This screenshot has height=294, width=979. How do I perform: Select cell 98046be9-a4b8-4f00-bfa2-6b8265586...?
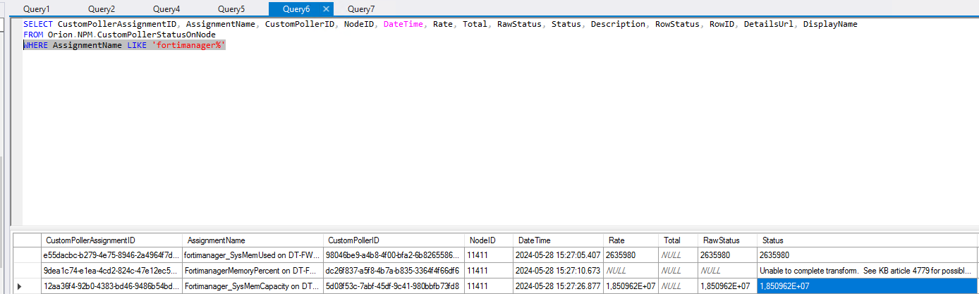(394, 255)
